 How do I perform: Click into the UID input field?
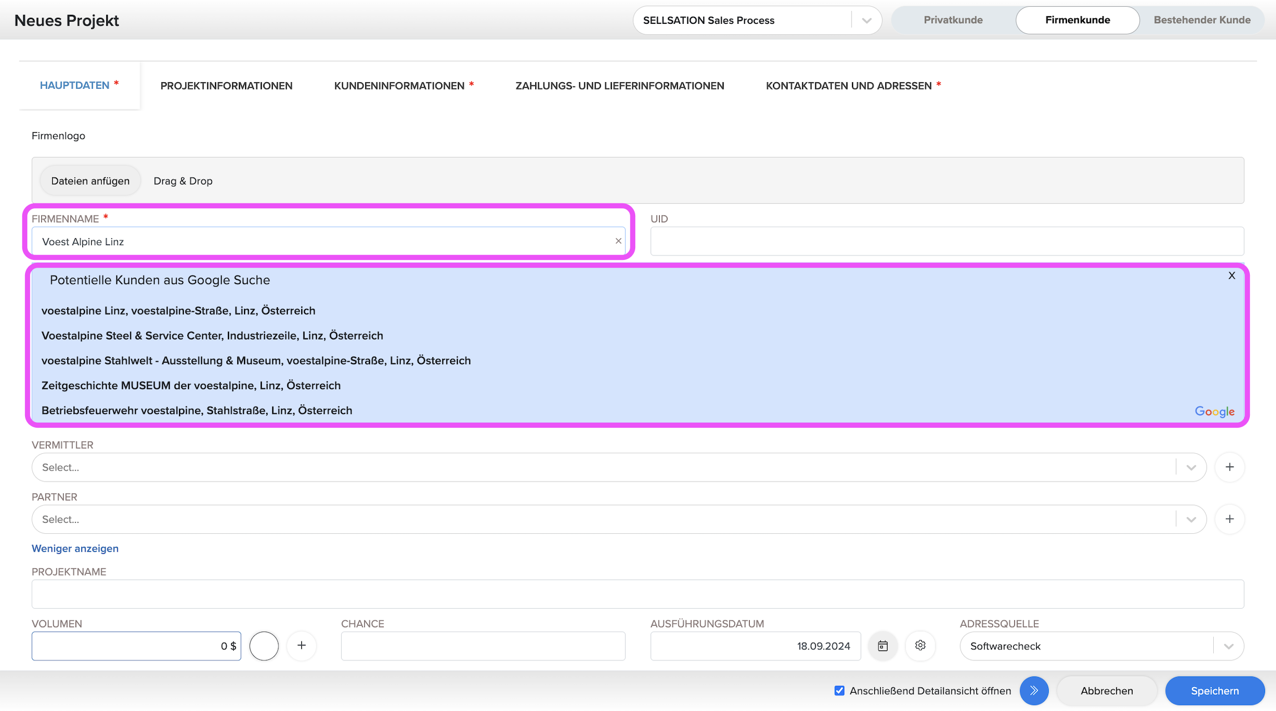point(947,241)
